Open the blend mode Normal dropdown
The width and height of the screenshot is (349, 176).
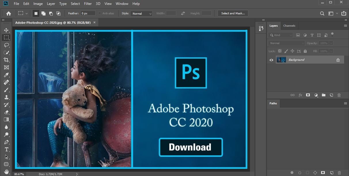286,43
